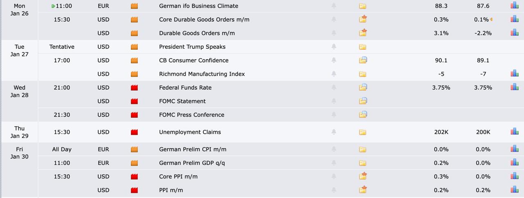Open detail folder for CB Consumer Confidence

coord(363,60)
